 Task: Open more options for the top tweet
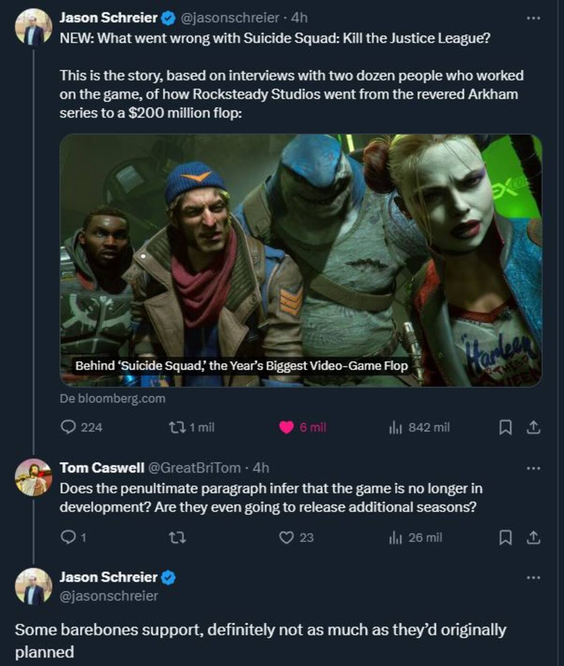533,18
